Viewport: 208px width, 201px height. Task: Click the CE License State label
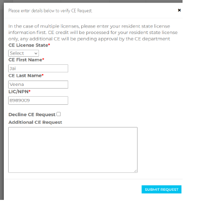click(28, 45)
